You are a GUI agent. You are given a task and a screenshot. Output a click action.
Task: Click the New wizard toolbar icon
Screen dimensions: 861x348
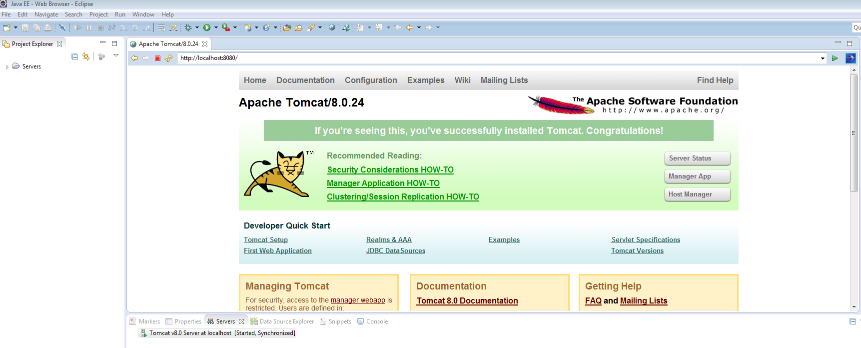pos(6,27)
